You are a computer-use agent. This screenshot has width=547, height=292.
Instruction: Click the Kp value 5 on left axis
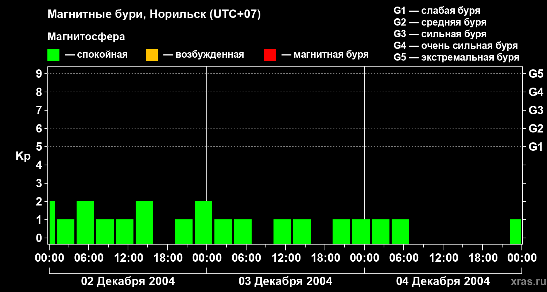point(40,147)
